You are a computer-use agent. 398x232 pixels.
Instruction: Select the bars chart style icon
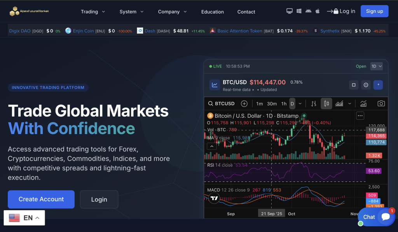point(314,103)
